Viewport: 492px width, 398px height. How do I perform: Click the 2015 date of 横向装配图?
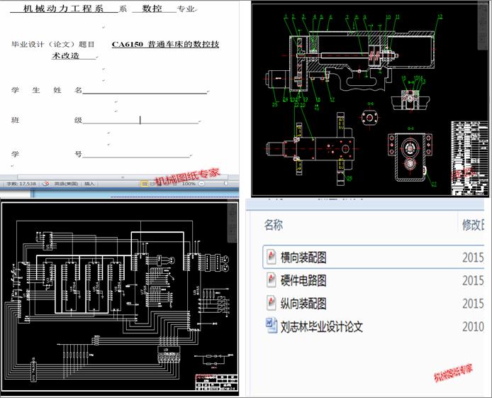473,258
